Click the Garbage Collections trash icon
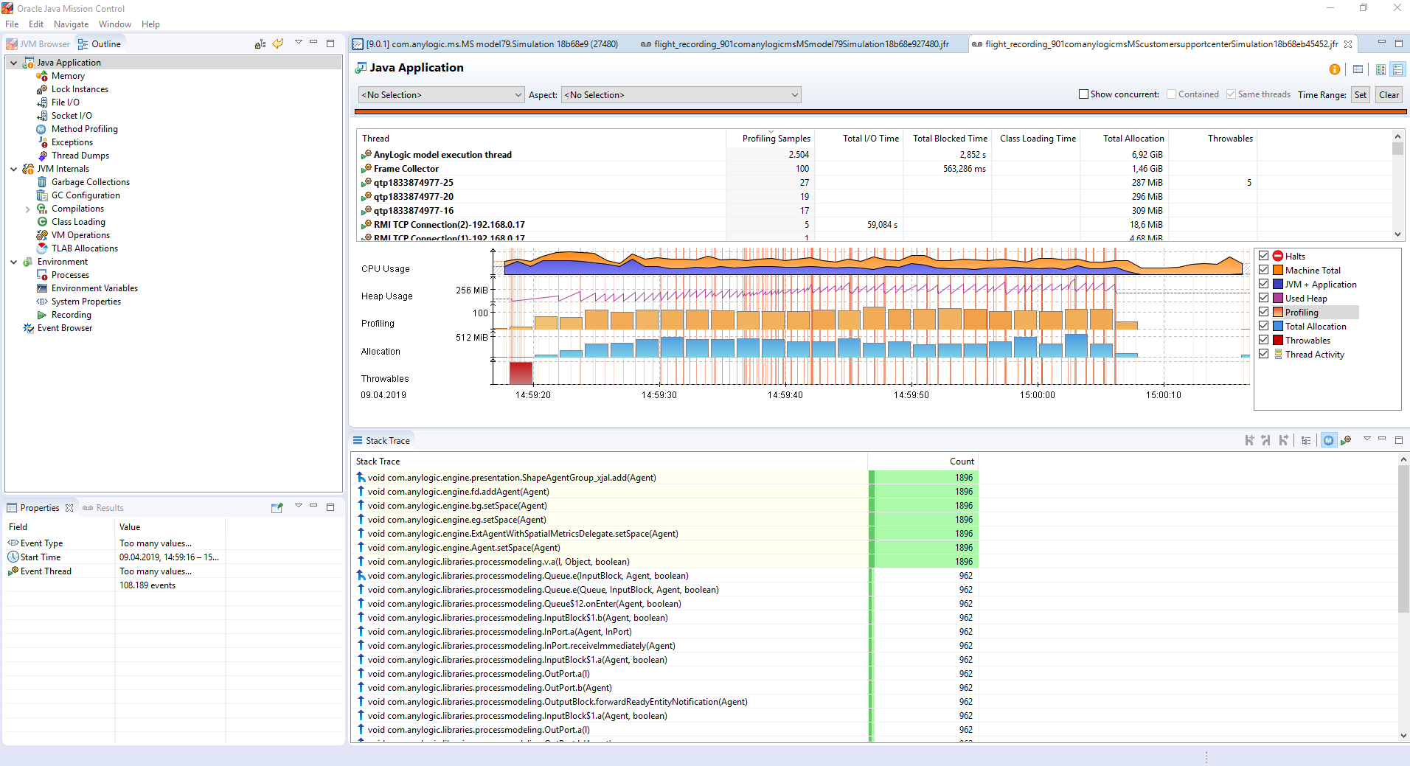Screen dimensions: 1410x766 click(42, 182)
